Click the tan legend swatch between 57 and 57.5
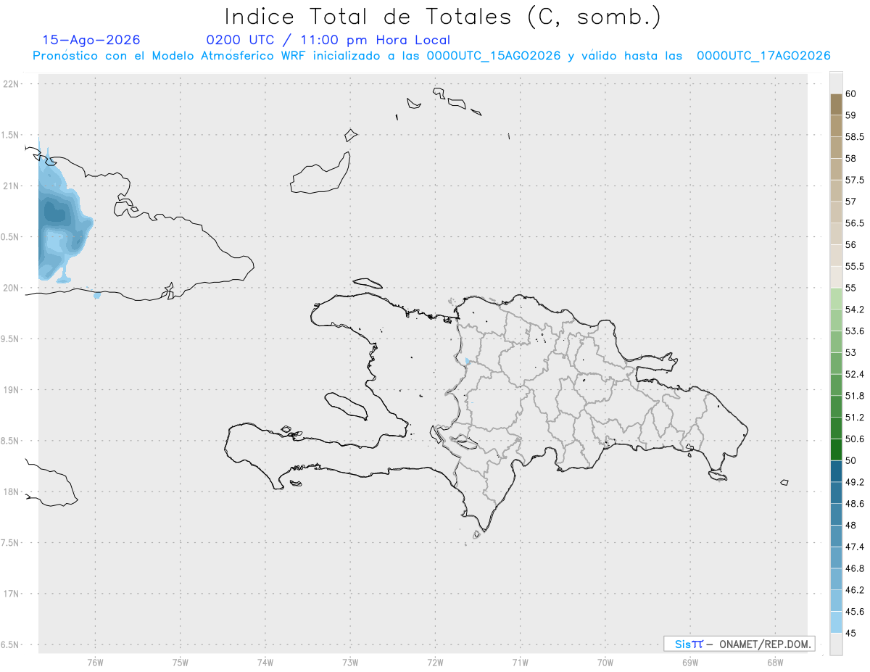Viewport: 870px width, 672px height. (836, 191)
